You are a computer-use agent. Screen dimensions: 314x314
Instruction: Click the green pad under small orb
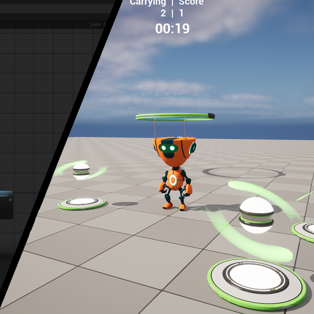coord(82,202)
